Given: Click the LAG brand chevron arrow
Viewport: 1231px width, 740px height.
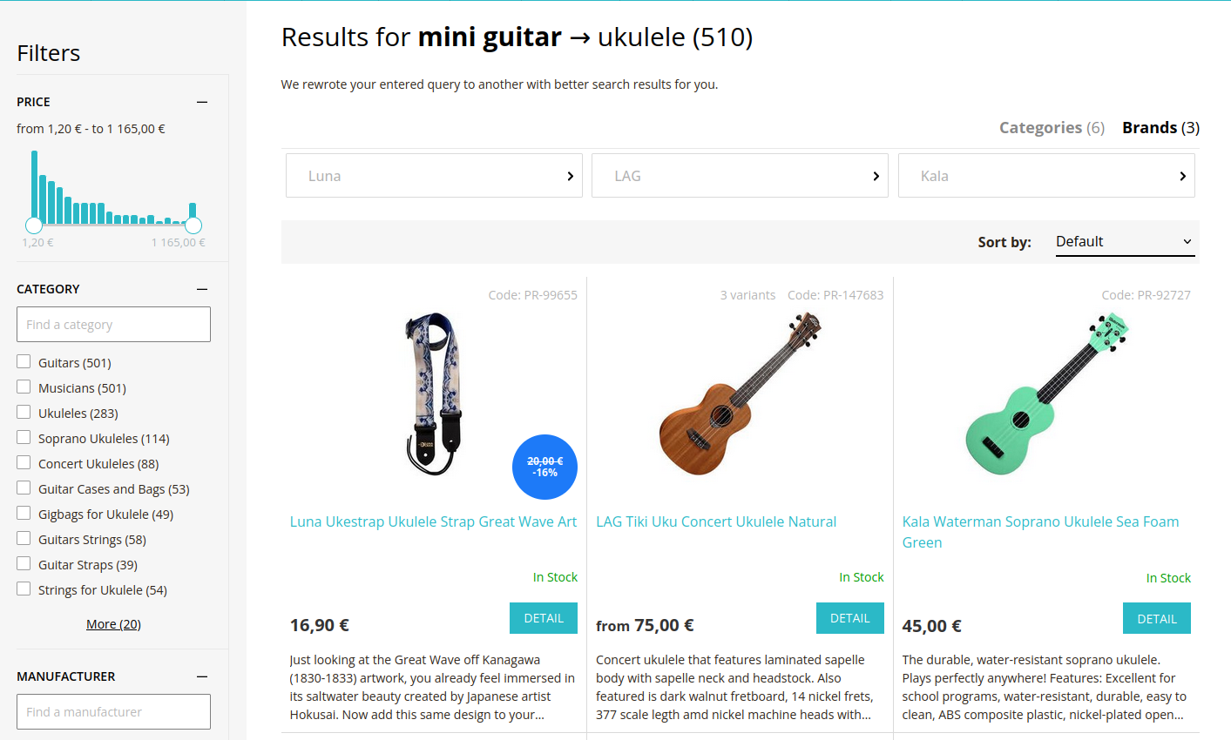Looking at the screenshot, I should (876, 176).
